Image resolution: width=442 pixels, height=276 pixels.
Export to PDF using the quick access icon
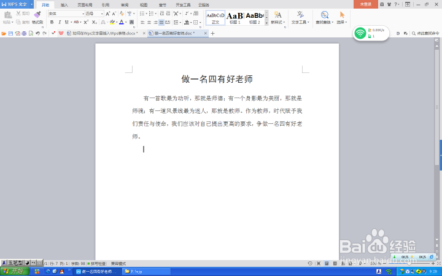coord(17,33)
